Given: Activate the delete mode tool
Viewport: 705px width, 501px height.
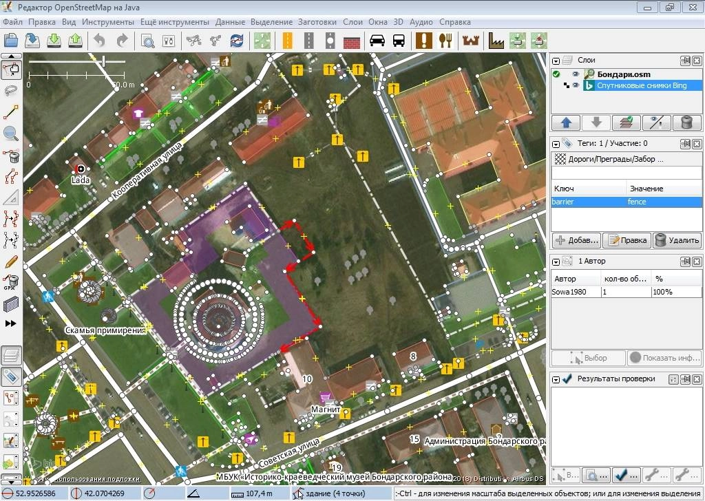Looking at the screenshot, I should (x=11, y=156).
